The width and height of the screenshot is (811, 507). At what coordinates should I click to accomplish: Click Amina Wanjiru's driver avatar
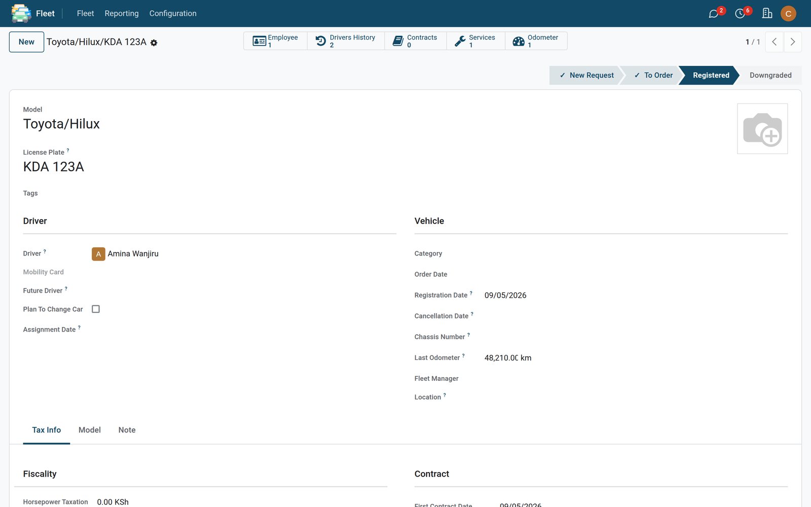[98, 254]
